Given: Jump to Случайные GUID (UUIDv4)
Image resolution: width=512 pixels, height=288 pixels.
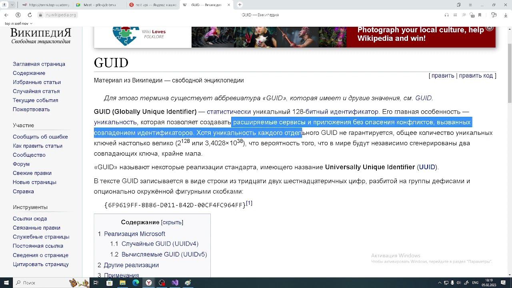Looking at the screenshot, I should pyautogui.click(x=160, y=244).
